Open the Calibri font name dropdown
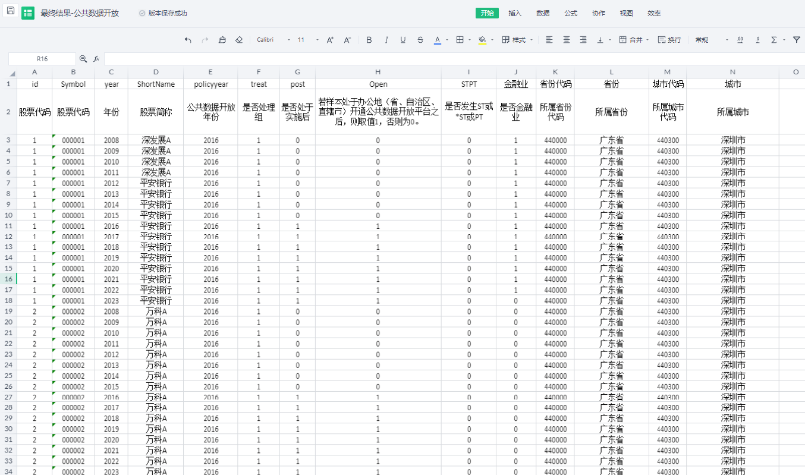Screen dimensions: 805x475 273,40
